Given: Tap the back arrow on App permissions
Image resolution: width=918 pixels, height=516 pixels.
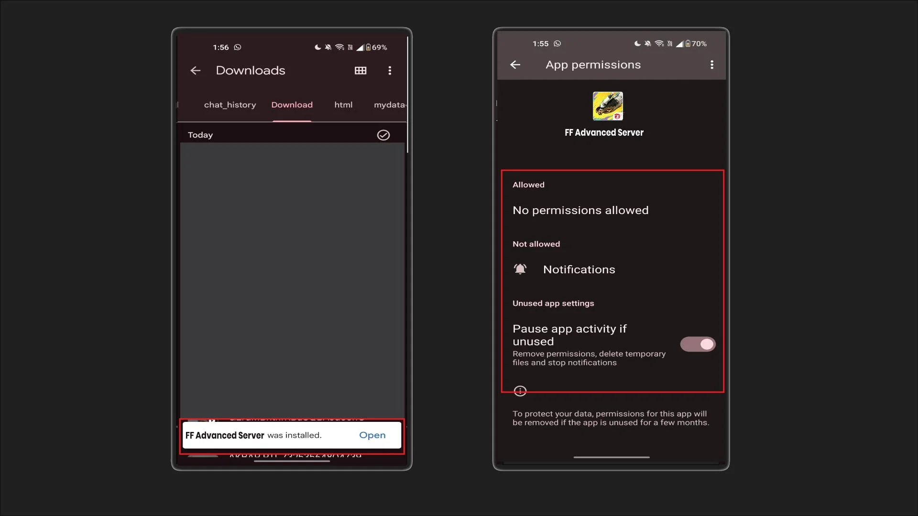Looking at the screenshot, I should (515, 64).
